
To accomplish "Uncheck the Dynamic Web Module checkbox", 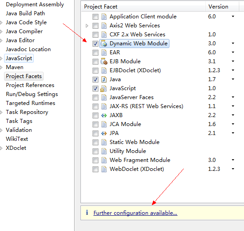I will point(95,44).
